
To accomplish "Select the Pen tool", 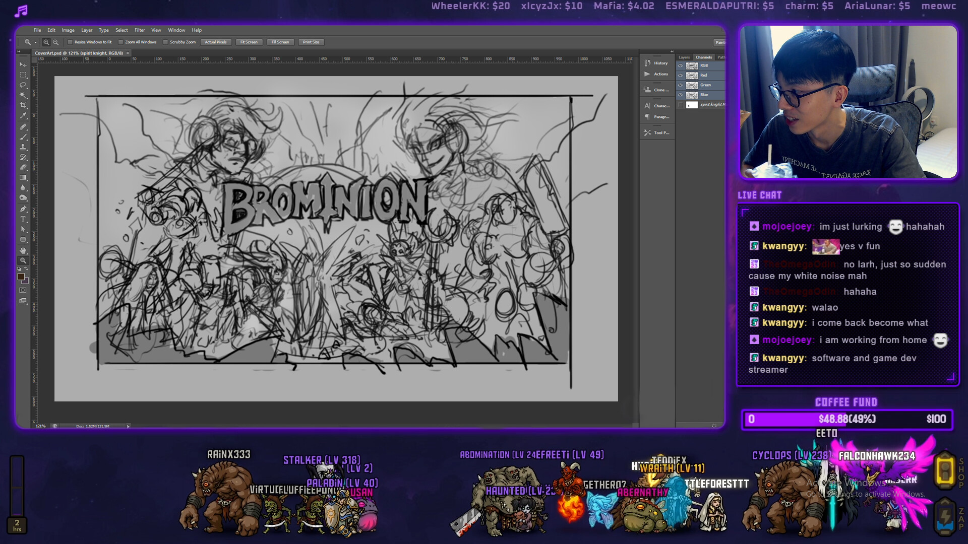I will pos(22,209).
